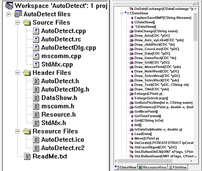Click the StdAfx.cpp file icon
This screenshot has width=202, height=171.
(x=36, y=64)
